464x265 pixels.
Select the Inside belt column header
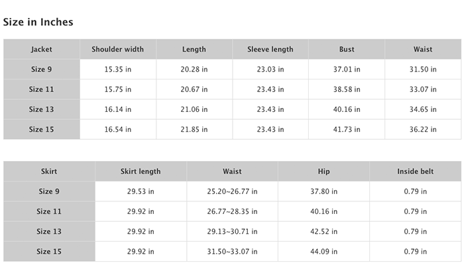point(415,171)
